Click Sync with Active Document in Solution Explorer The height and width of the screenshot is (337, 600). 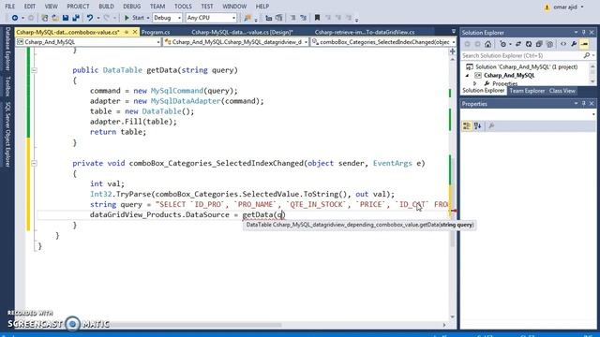pos(518,44)
